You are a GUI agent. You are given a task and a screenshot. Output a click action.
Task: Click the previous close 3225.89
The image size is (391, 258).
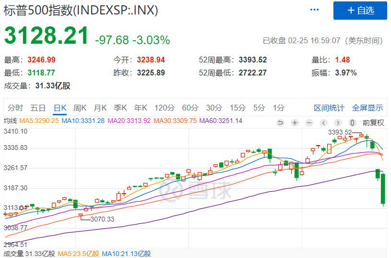pyautogui.click(x=151, y=73)
